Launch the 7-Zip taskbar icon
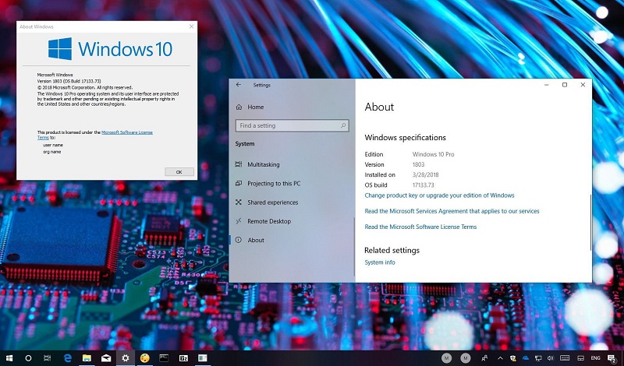 [183, 358]
